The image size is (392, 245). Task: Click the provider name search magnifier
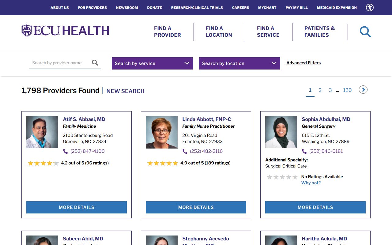(95, 63)
